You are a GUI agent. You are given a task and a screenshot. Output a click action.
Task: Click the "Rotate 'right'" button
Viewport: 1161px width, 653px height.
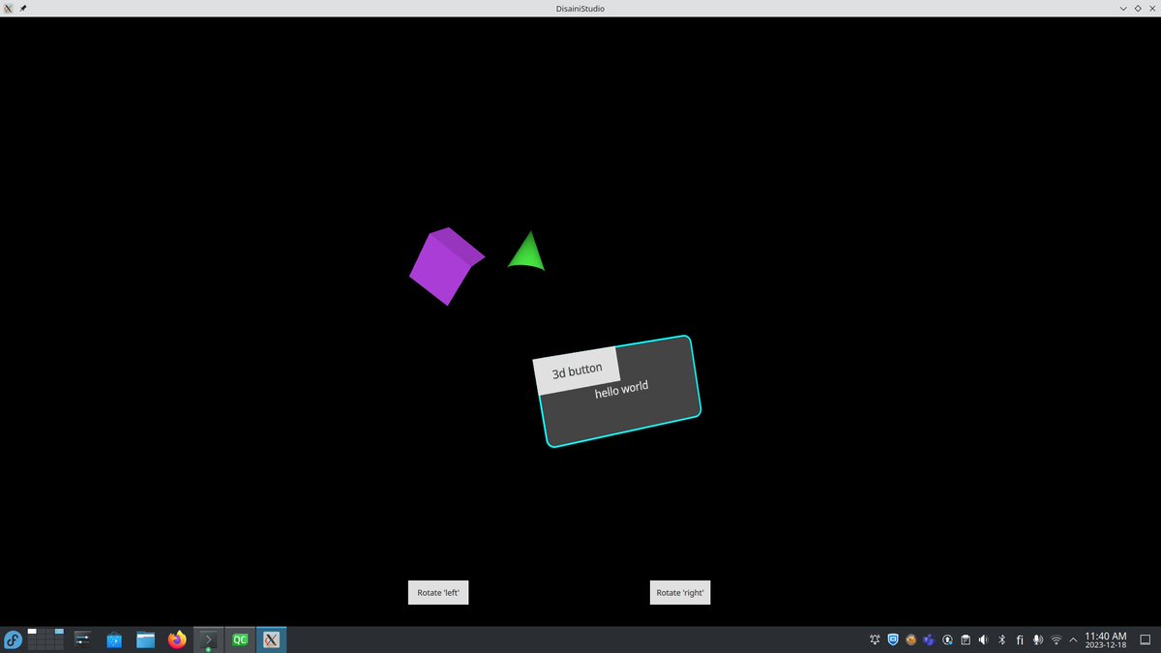(680, 592)
